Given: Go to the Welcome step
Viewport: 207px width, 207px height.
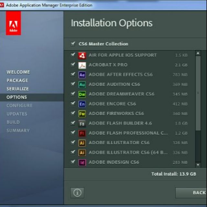Looking at the screenshot, I should (x=18, y=72).
